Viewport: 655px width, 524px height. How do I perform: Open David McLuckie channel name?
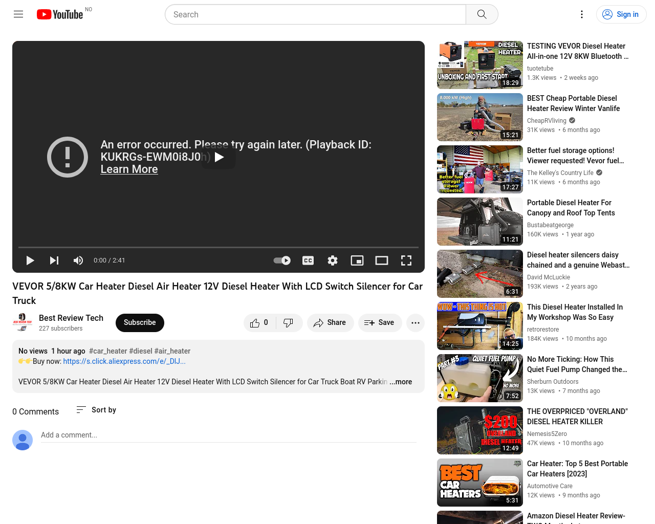[549, 277]
